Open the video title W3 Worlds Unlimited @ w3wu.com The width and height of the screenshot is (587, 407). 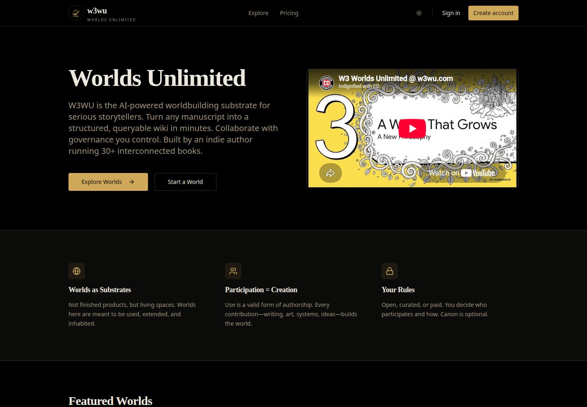(396, 79)
